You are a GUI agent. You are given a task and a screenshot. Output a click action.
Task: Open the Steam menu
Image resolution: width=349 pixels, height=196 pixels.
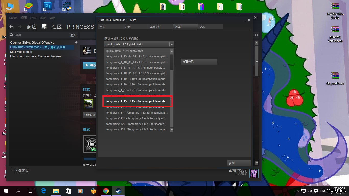click(x=13, y=18)
